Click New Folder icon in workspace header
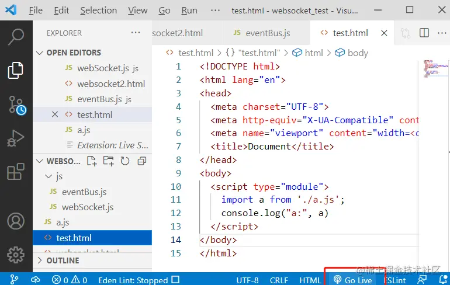The image size is (450, 285). point(109,161)
